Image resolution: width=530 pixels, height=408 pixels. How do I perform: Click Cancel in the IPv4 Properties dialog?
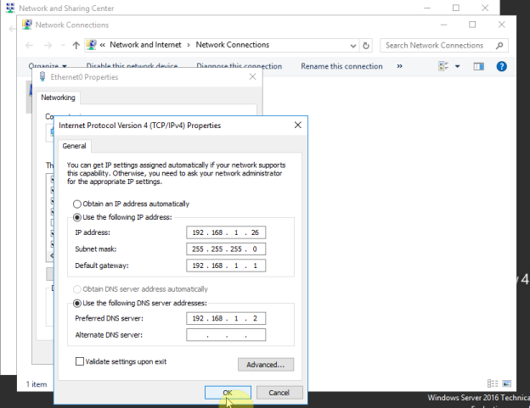279,393
